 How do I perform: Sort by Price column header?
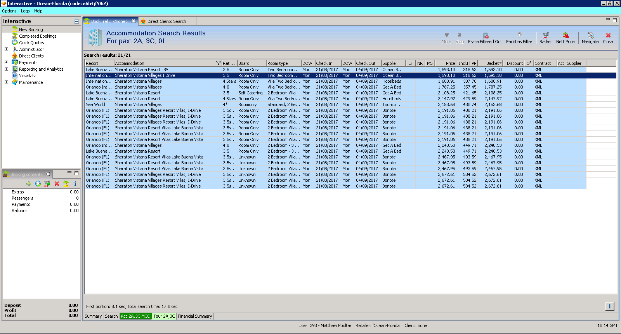click(445, 63)
